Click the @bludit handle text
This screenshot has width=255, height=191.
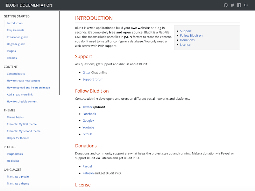tap(99, 107)
